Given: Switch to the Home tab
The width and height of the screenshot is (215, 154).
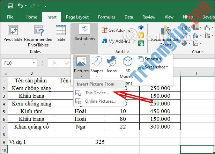Looking at the screenshot, I should pos(31,17).
